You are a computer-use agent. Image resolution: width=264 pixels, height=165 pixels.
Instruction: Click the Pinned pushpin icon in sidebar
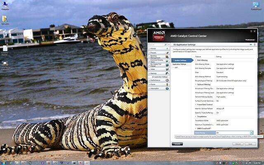167,49
